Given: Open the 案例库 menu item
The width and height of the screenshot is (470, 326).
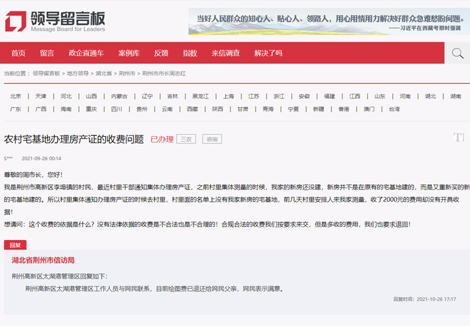Looking at the screenshot, I should (x=129, y=53).
